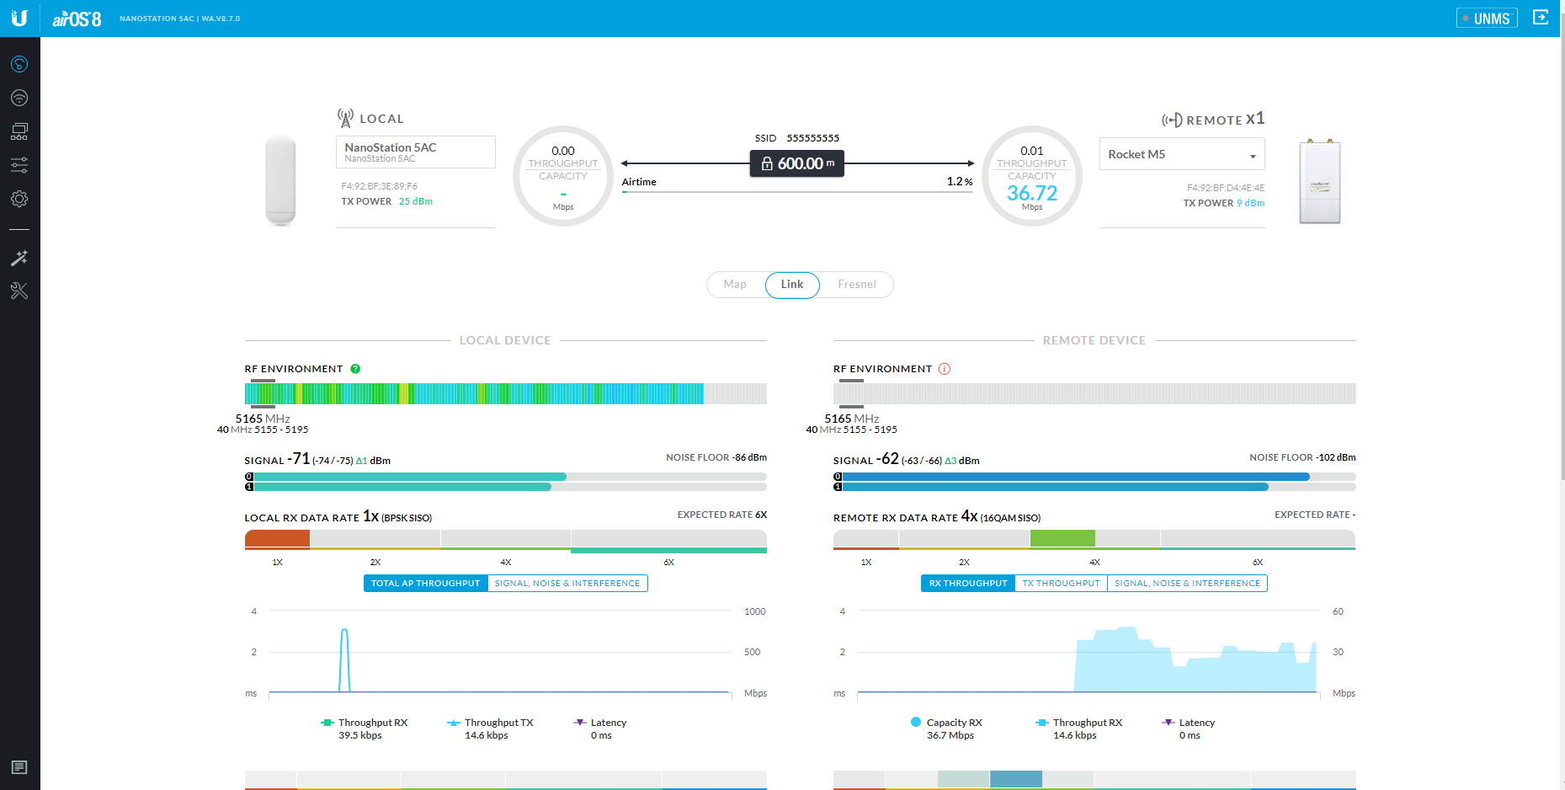Image resolution: width=1565 pixels, height=790 pixels.
Task: Click local NOISE FLOOR -86 dBm text
Action: [x=716, y=457]
